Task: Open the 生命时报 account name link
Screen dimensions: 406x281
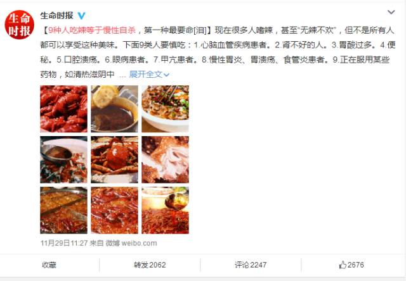Action: click(x=56, y=15)
